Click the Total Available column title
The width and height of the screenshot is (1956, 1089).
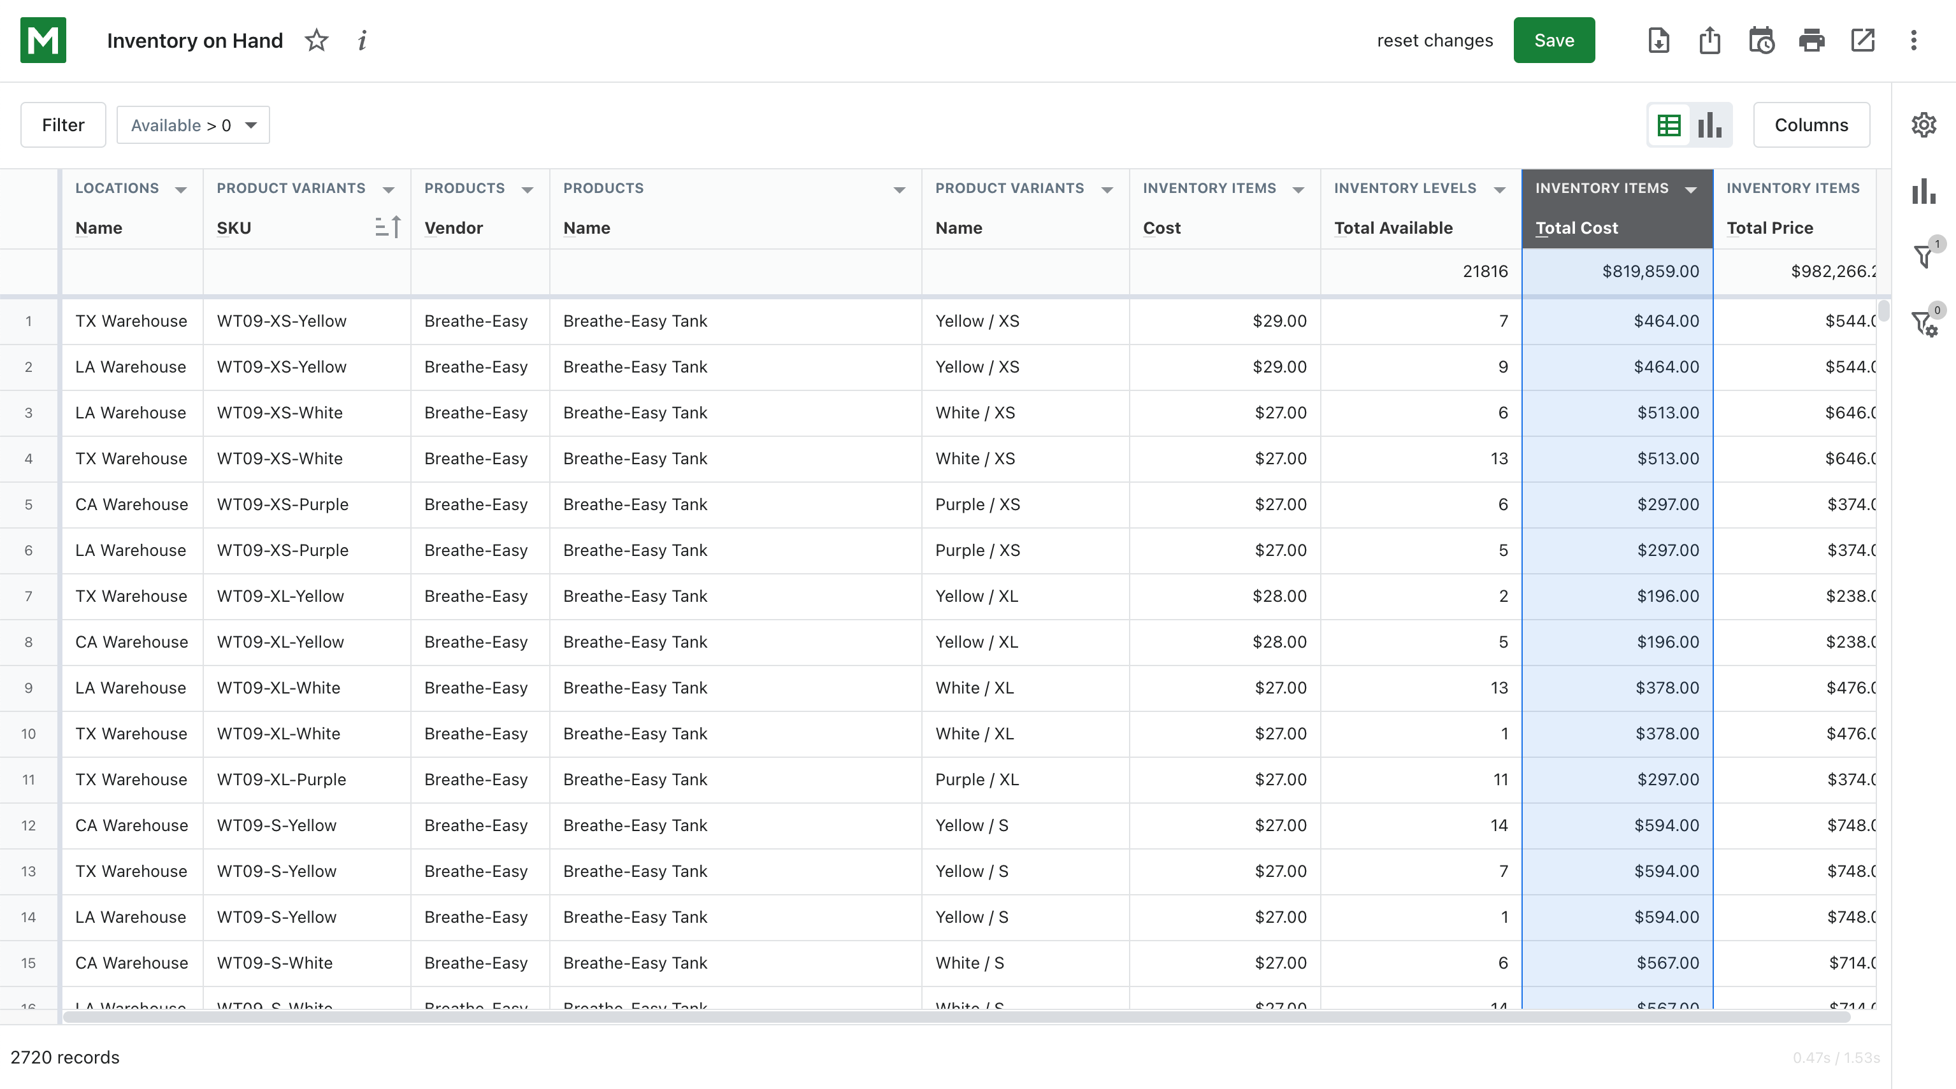(1393, 227)
